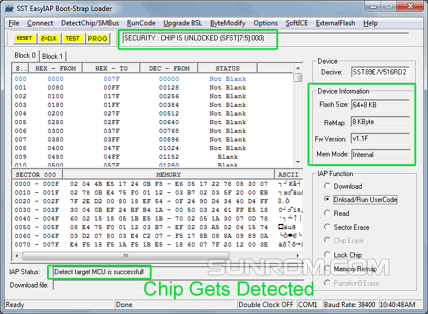428x314 pixels.
Task: Select the Chip Erase option
Action: [344, 241]
